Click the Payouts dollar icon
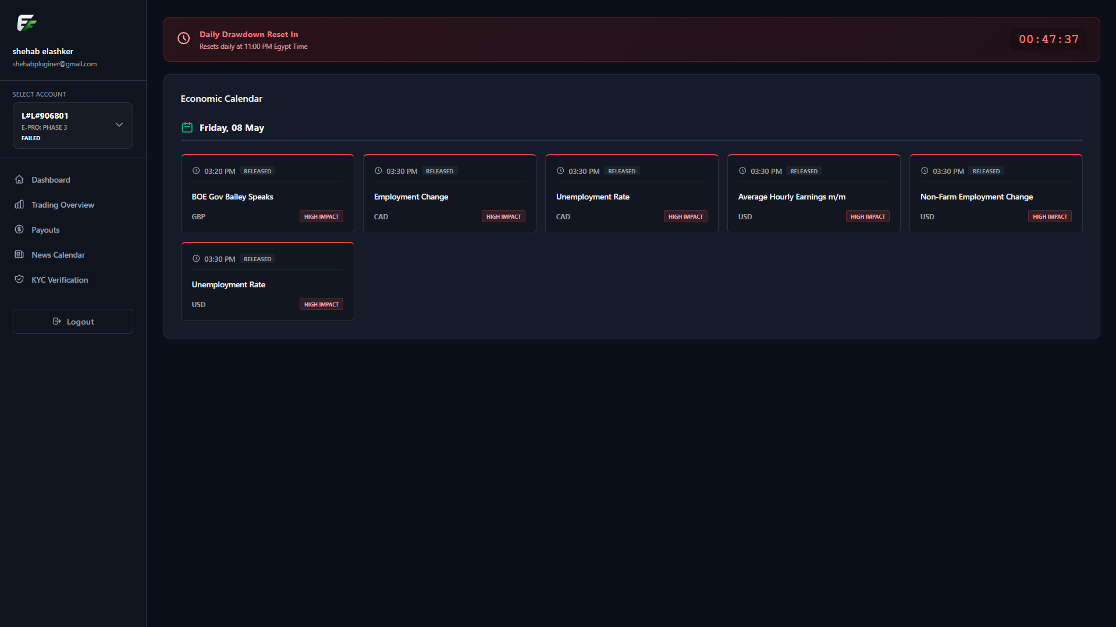This screenshot has width=1116, height=627. pos(19,230)
